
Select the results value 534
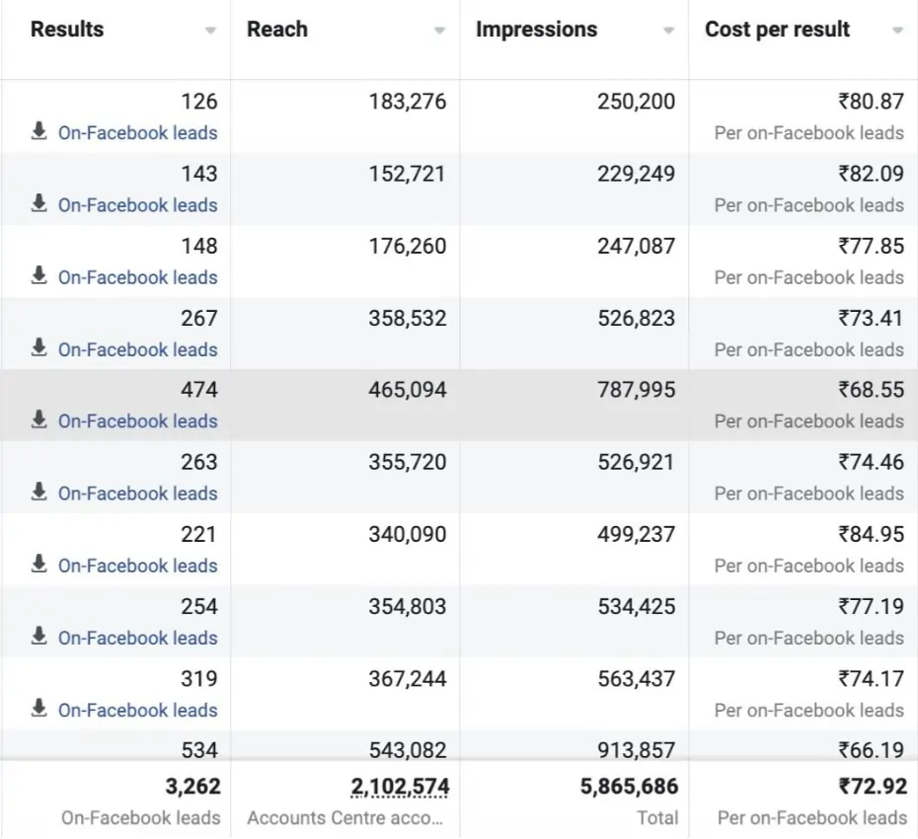[x=199, y=750]
